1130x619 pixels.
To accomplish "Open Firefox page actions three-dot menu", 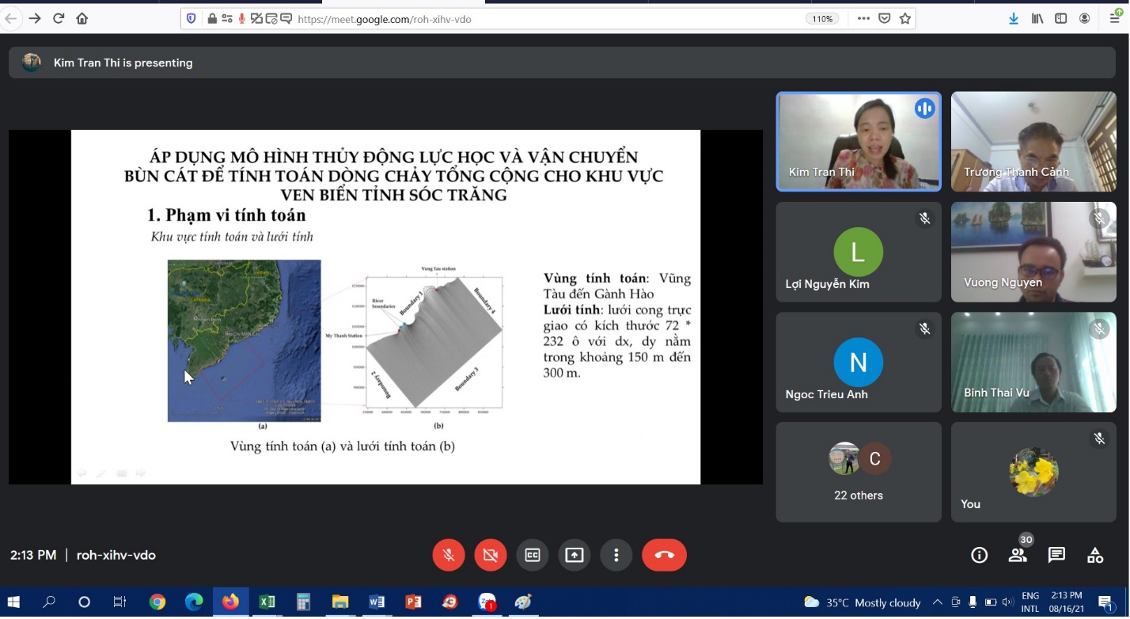I will (x=863, y=19).
